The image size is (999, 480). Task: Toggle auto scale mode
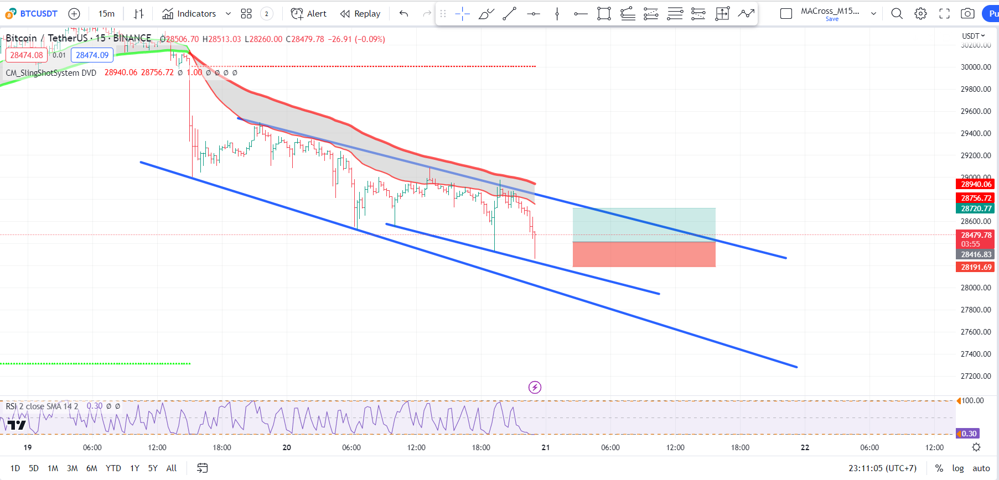tap(981, 468)
